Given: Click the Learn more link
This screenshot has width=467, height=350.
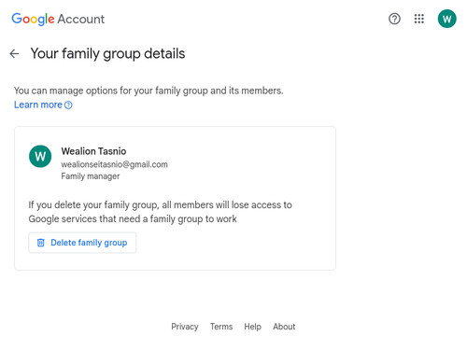Looking at the screenshot, I should [x=38, y=105].
